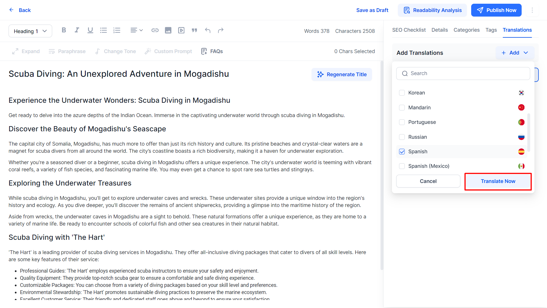Insert a video embed

pyautogui.click(x=181, y=30)
